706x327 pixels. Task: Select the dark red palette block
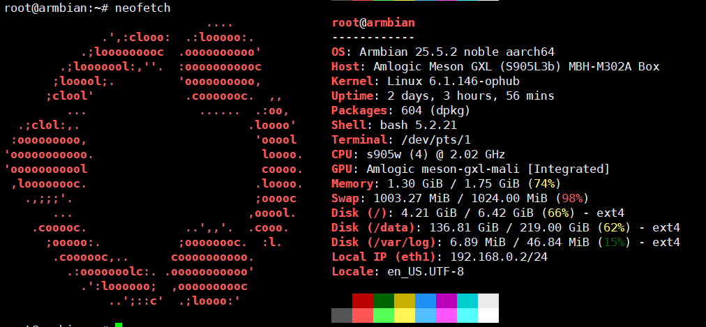point(363,301)
